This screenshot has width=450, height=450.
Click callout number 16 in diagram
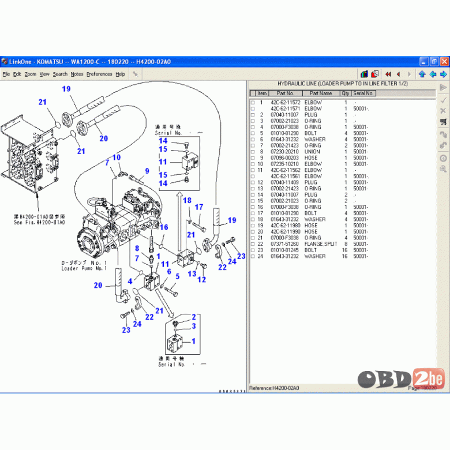[164, 227]
